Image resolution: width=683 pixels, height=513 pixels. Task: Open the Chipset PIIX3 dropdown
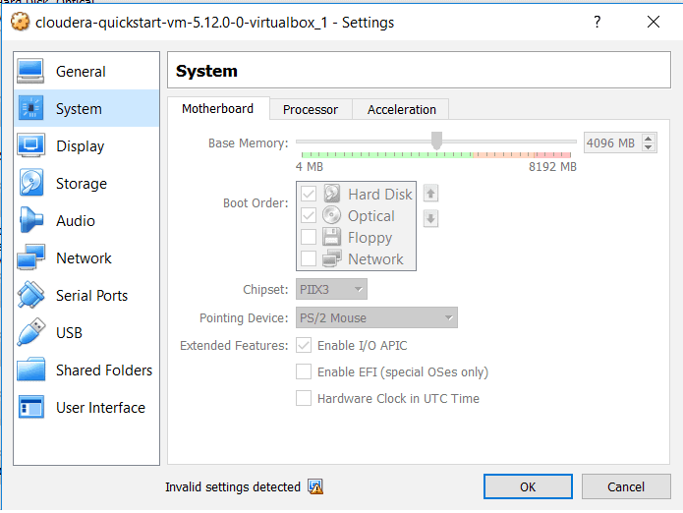click(331, 290)
